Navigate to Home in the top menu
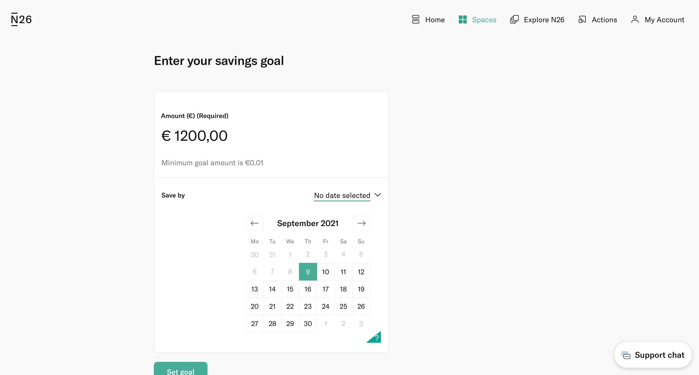699x375 pixels. 435,19
